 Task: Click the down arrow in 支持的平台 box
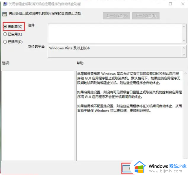tap(184, 55)
